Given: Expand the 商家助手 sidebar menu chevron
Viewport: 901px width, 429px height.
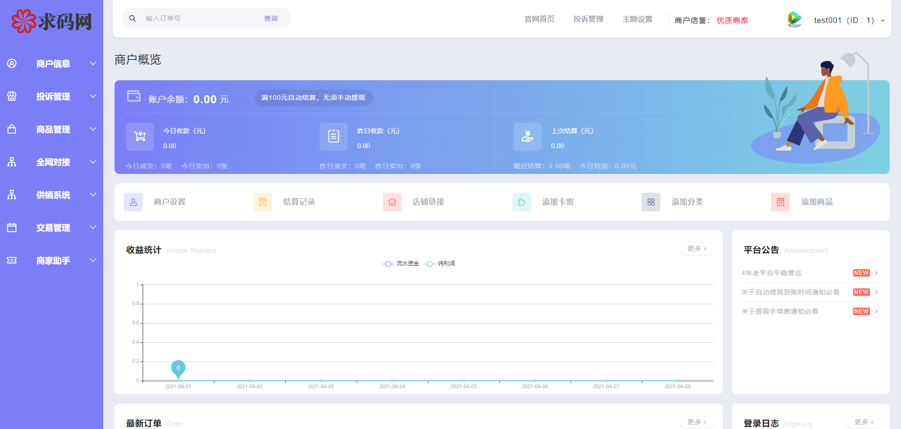Looking at the screenshot, I should pyautogui.click(x=93, y=260).
